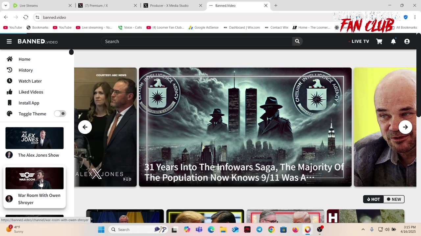
Task: Open Microsoft Edge from the taskbar
Action: (211, 229)
